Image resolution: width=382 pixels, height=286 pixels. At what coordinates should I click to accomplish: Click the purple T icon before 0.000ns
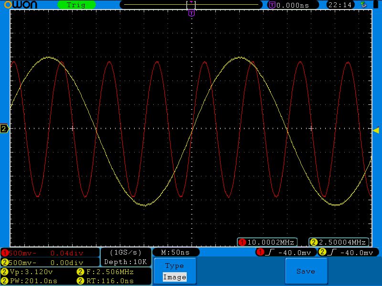coord(272,5)
